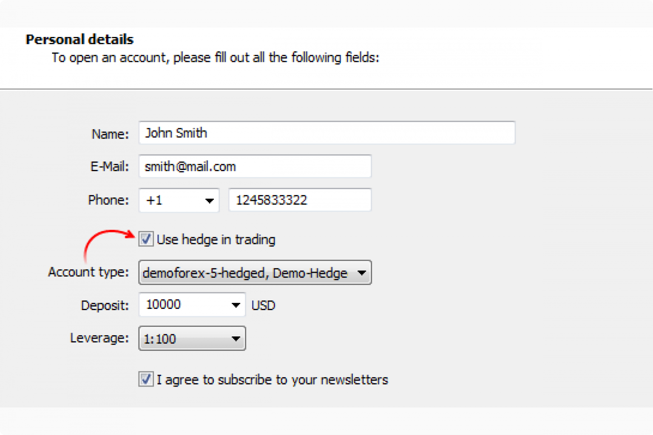Click the 'Account type:' field label
This screenshot has height=435, width=653.
coord(88,272)
